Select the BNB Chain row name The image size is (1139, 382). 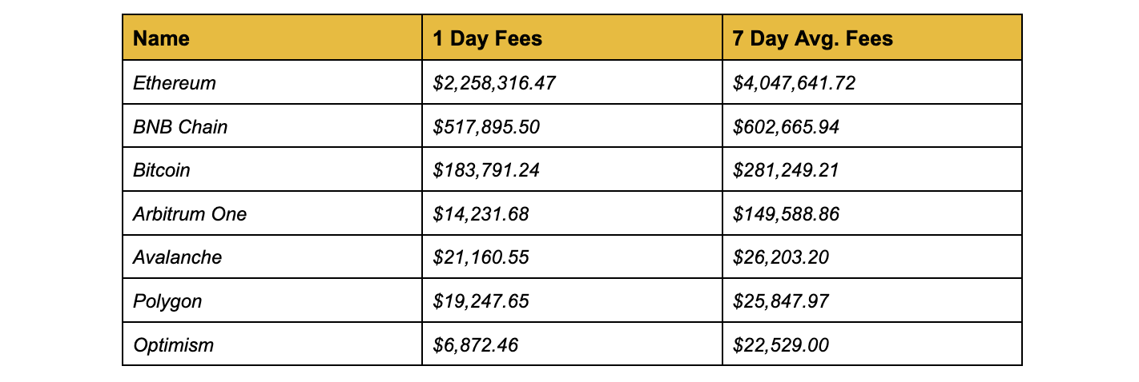pos(272,125)
